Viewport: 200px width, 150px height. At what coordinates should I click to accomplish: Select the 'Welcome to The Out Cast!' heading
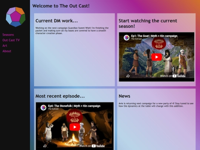[61, 6]
